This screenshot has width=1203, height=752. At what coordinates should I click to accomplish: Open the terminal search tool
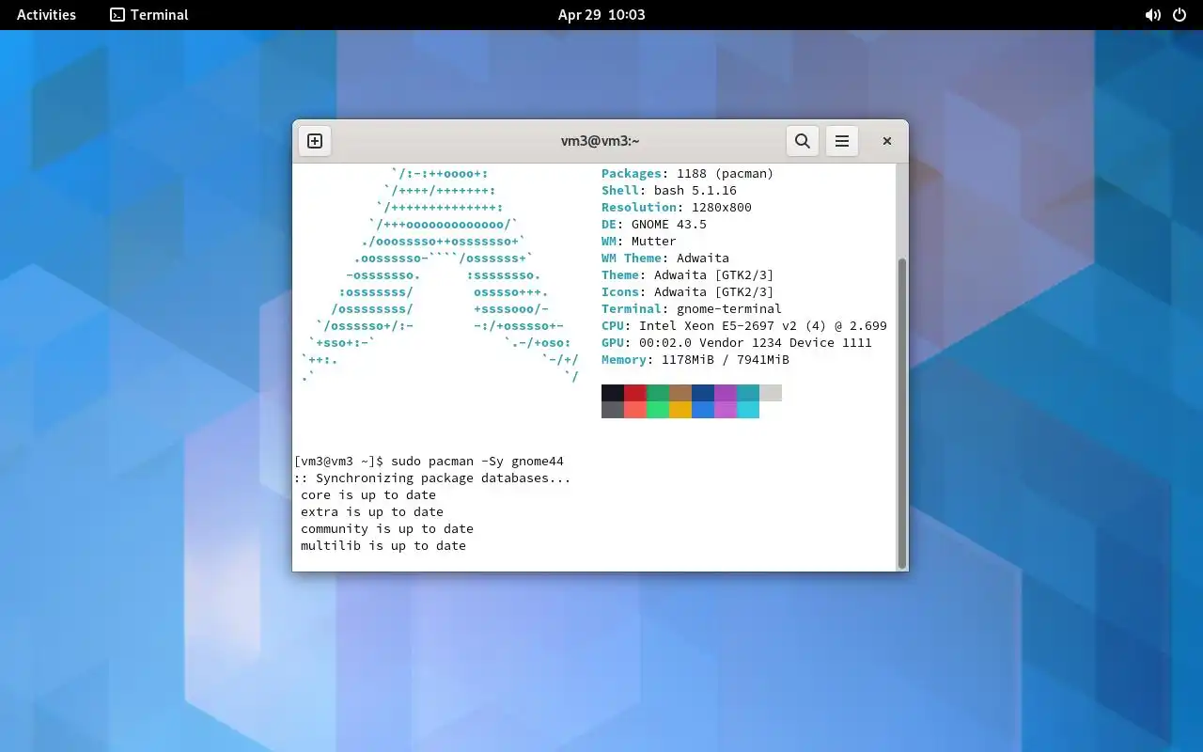click(x=802, y=141)
